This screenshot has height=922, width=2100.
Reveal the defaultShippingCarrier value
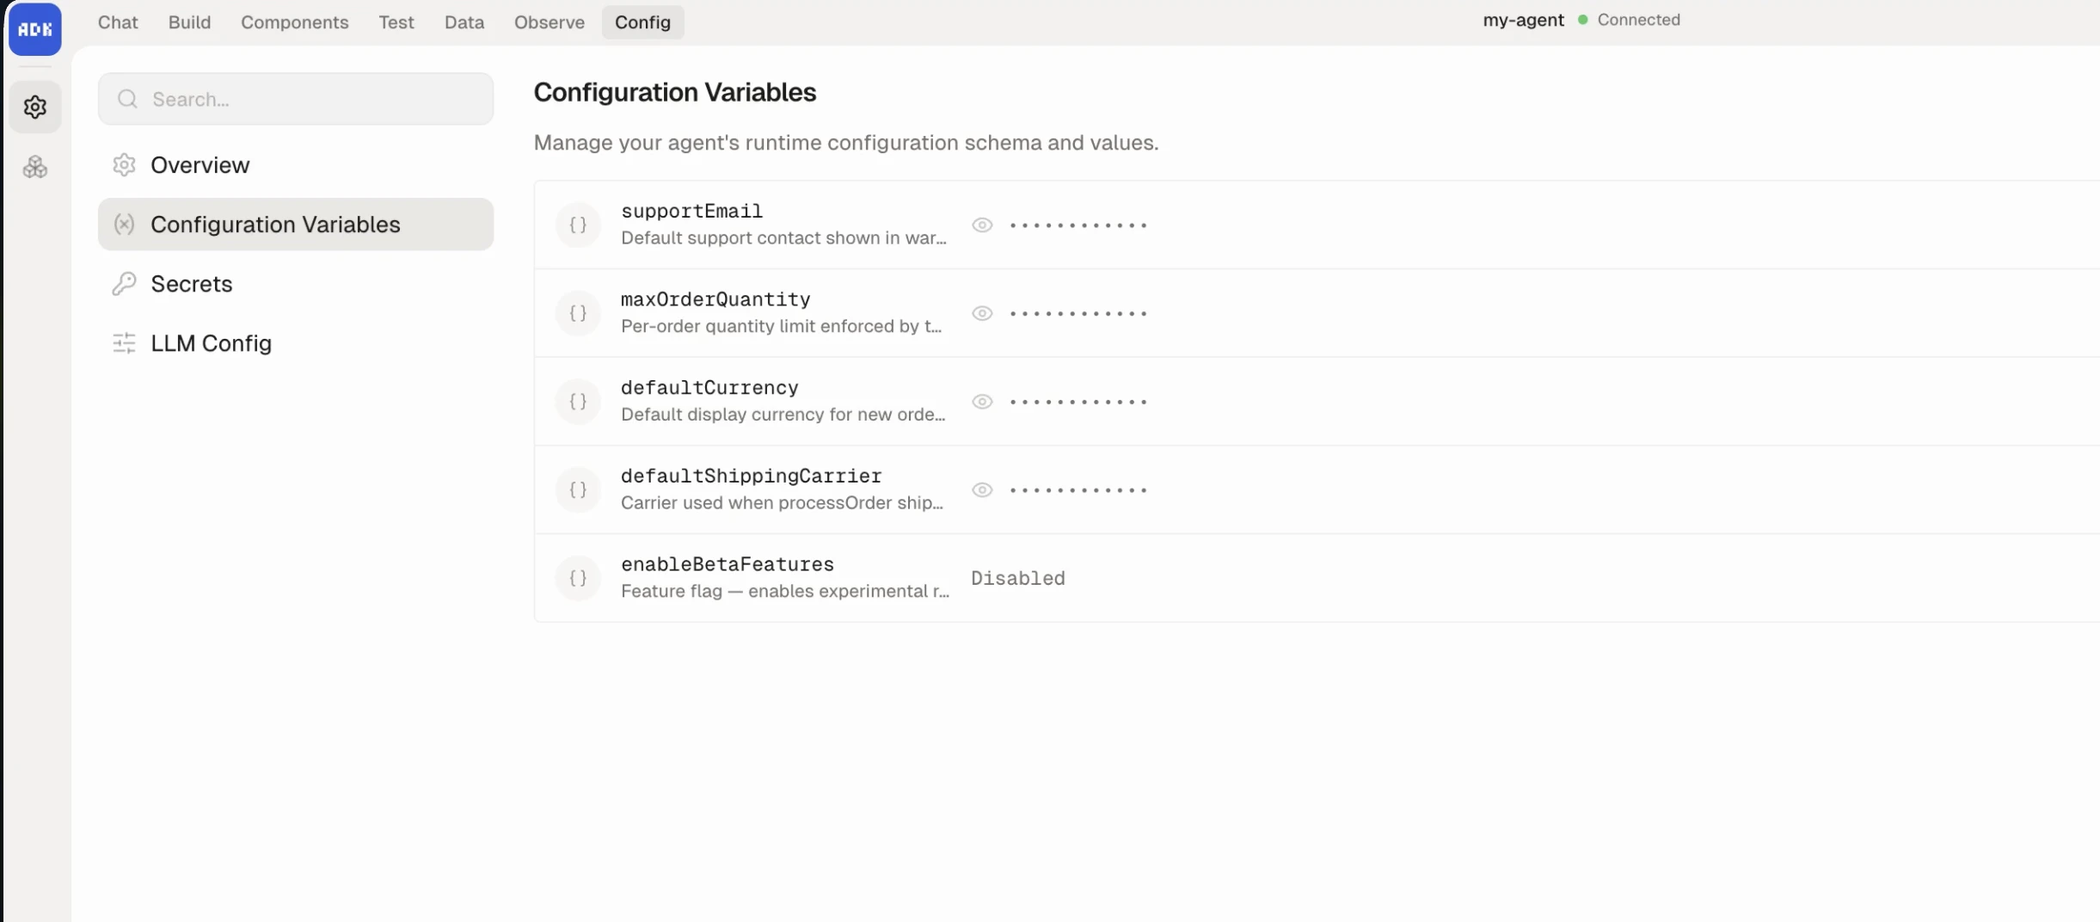pos(983,489)
